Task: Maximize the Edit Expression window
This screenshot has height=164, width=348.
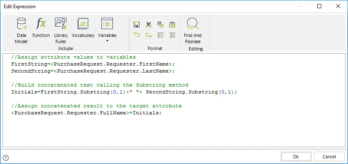Action: 319,7
